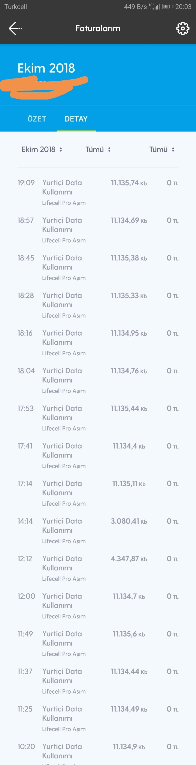Open the 10:20 data usage entry

point(98,753)
